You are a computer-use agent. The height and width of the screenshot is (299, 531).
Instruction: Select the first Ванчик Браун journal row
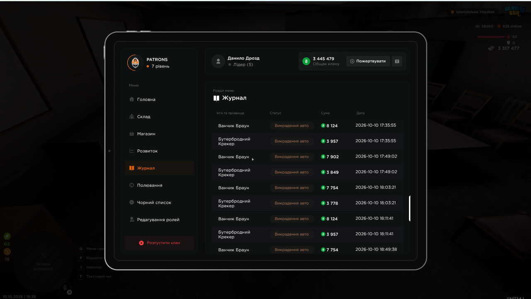coord(307,125)
